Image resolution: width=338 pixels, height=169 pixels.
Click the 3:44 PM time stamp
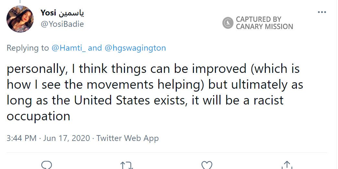(x=21, y=138)
